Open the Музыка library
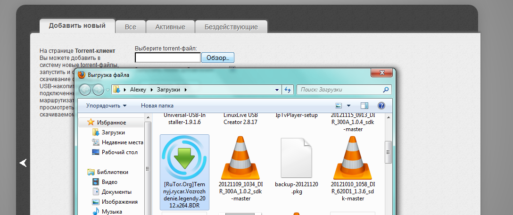 [112, 211]
